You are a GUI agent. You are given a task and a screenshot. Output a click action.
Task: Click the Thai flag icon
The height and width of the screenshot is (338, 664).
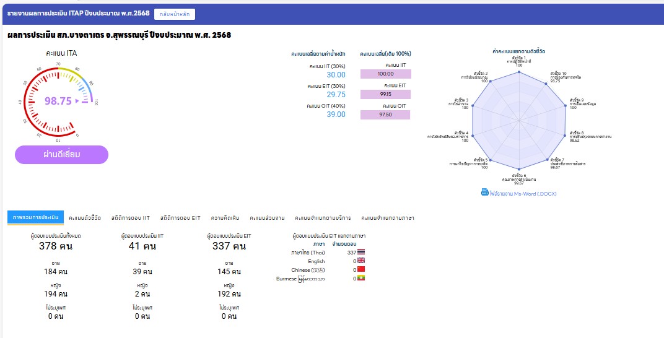point(361,252)
